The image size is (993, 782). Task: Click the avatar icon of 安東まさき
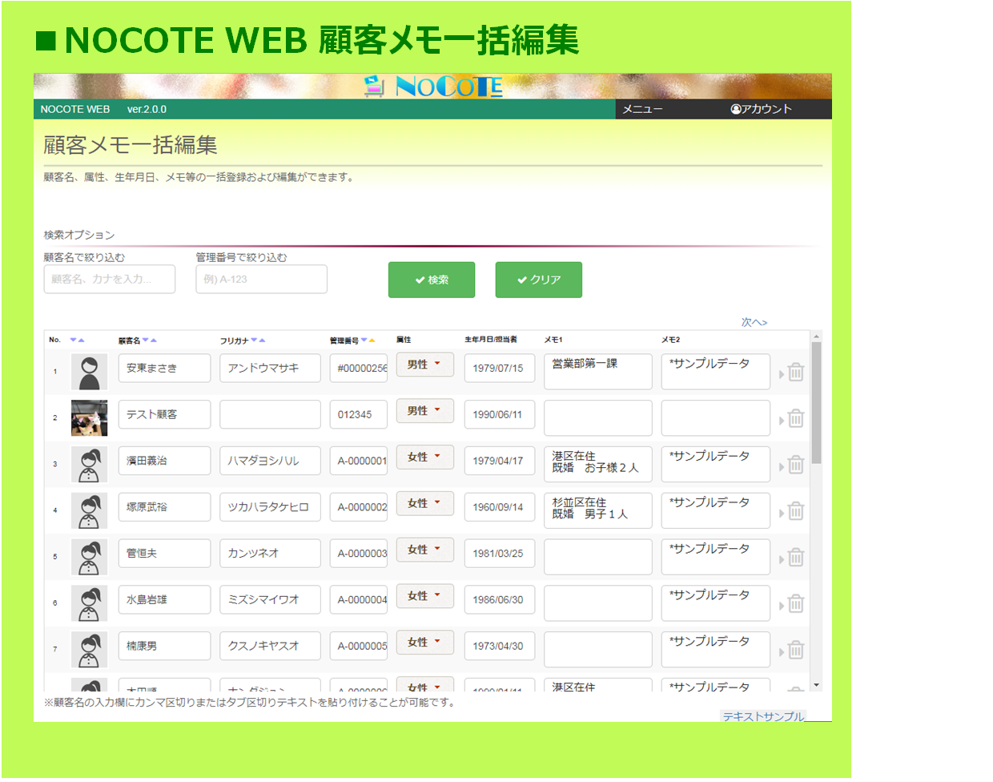click(x=89, y=373)
